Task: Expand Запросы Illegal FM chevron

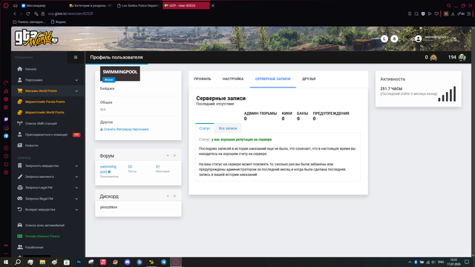Action: click(76, 199)
